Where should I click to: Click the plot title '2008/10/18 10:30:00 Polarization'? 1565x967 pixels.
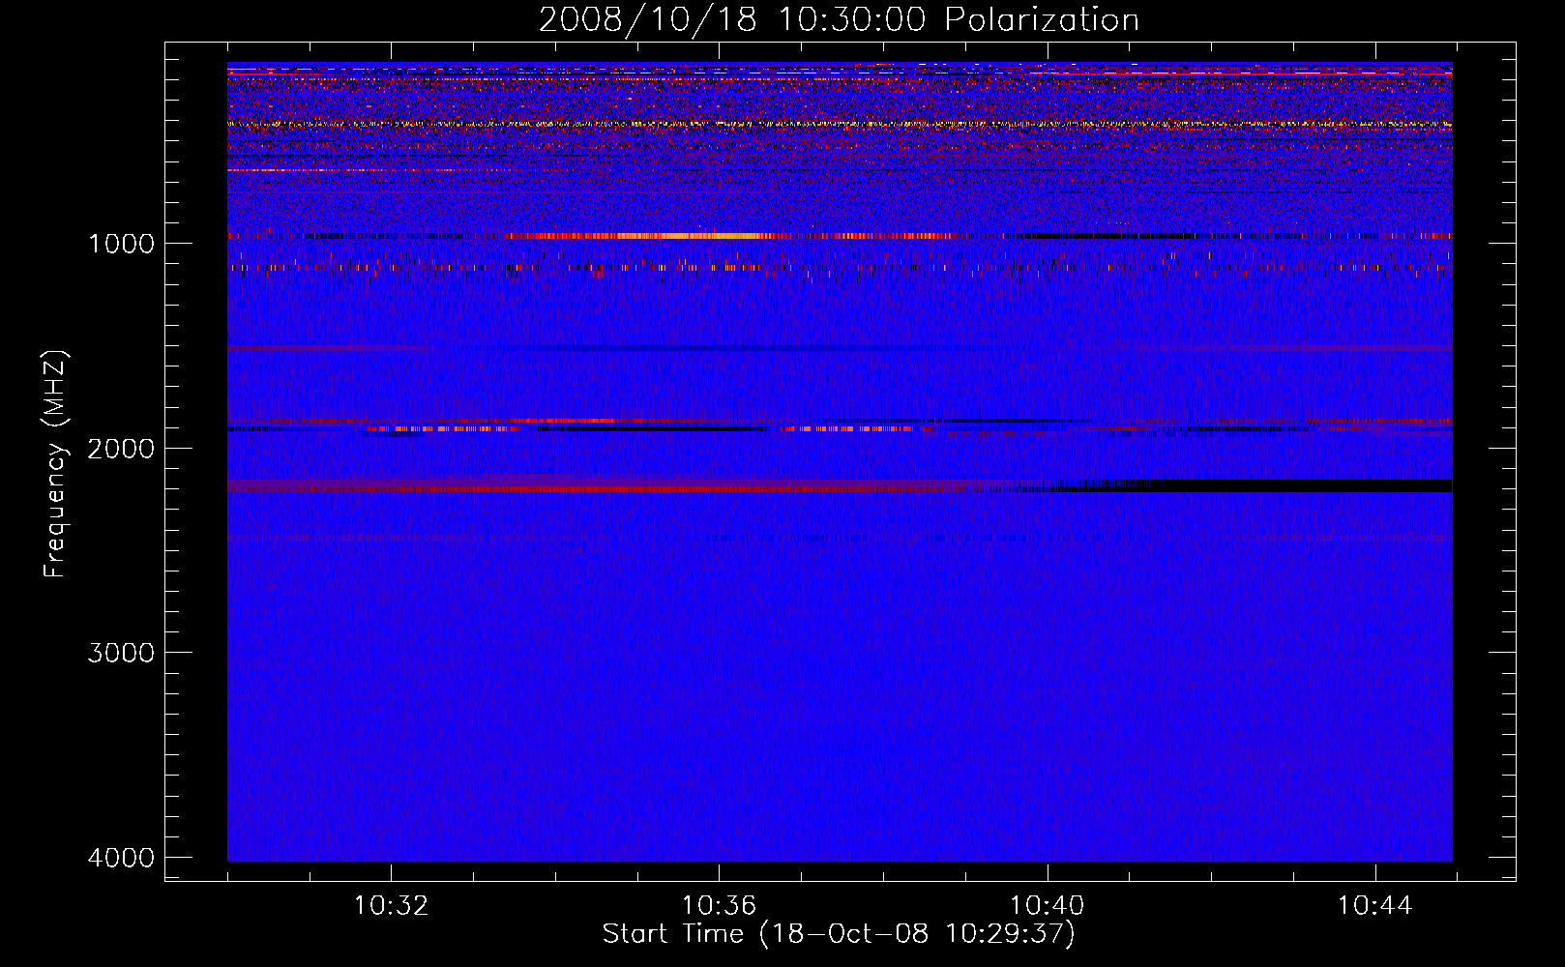pos(839,19)
